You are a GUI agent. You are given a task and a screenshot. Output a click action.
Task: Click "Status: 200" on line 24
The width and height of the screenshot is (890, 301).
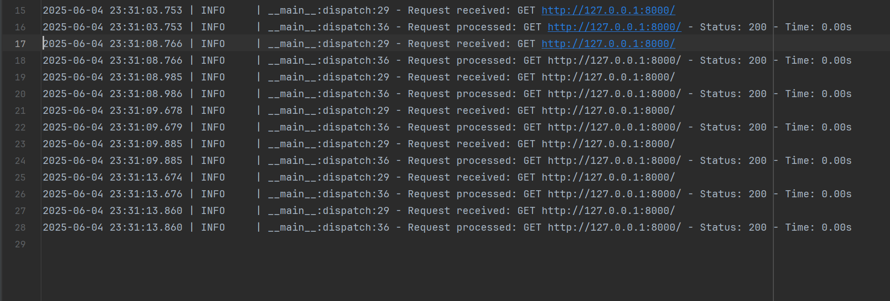click(x=733, y=161)
